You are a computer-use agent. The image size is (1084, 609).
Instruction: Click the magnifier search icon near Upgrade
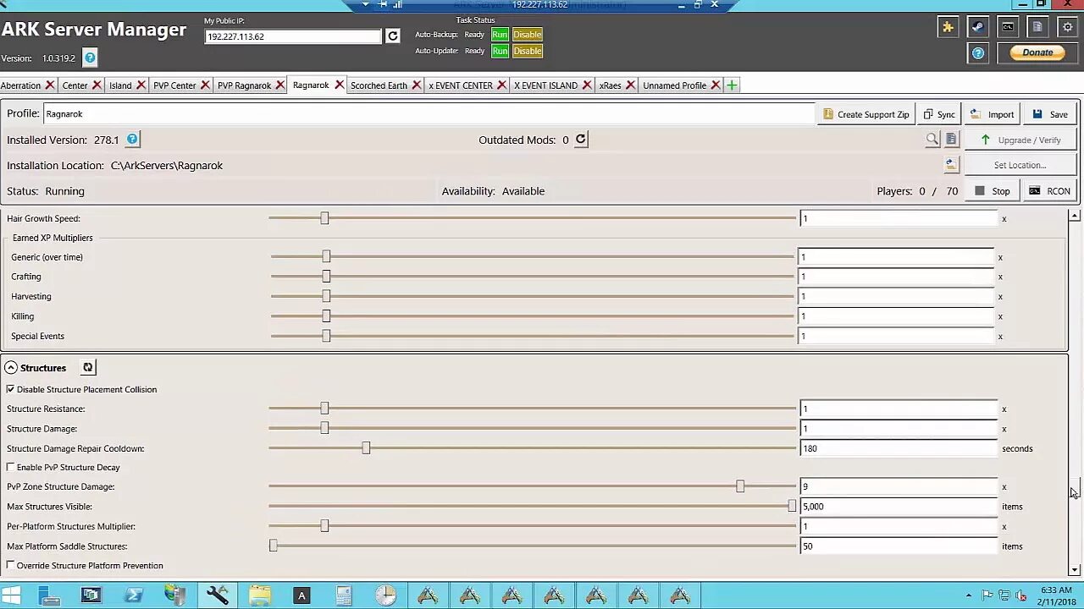932,140
